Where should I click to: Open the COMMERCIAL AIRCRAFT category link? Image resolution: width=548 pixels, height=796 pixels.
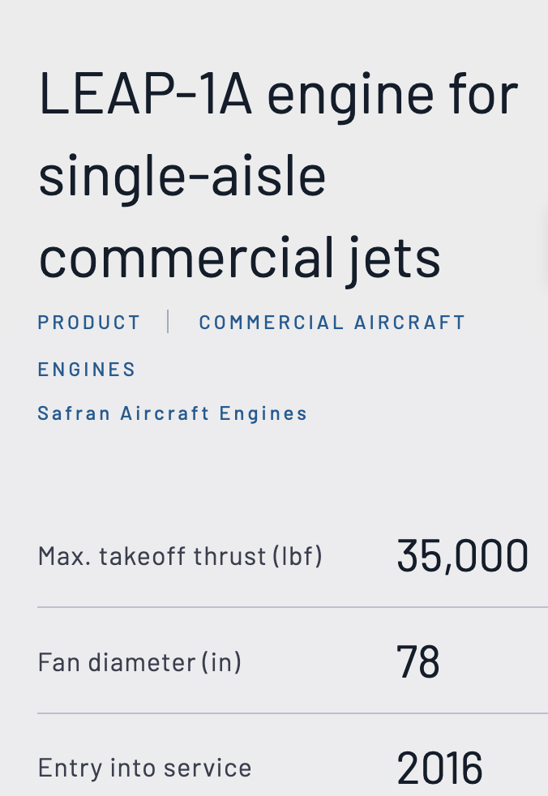332,323
